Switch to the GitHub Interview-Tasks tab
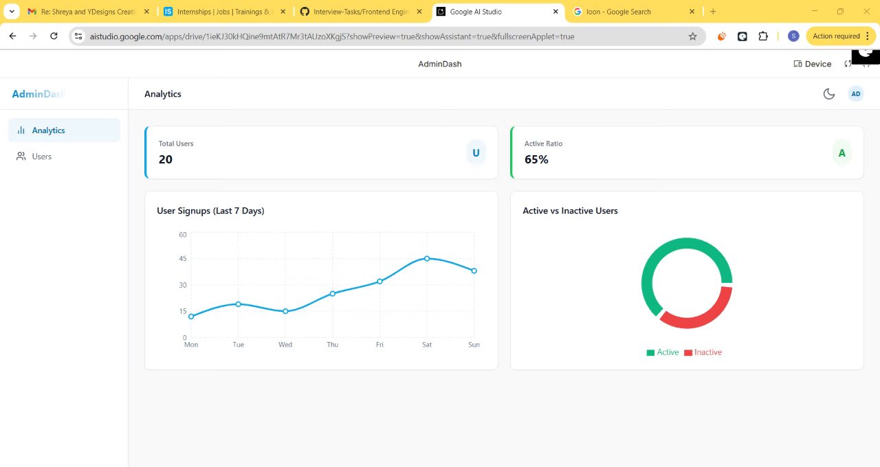This screenshot has width=880, height=467. pos(361,12)
